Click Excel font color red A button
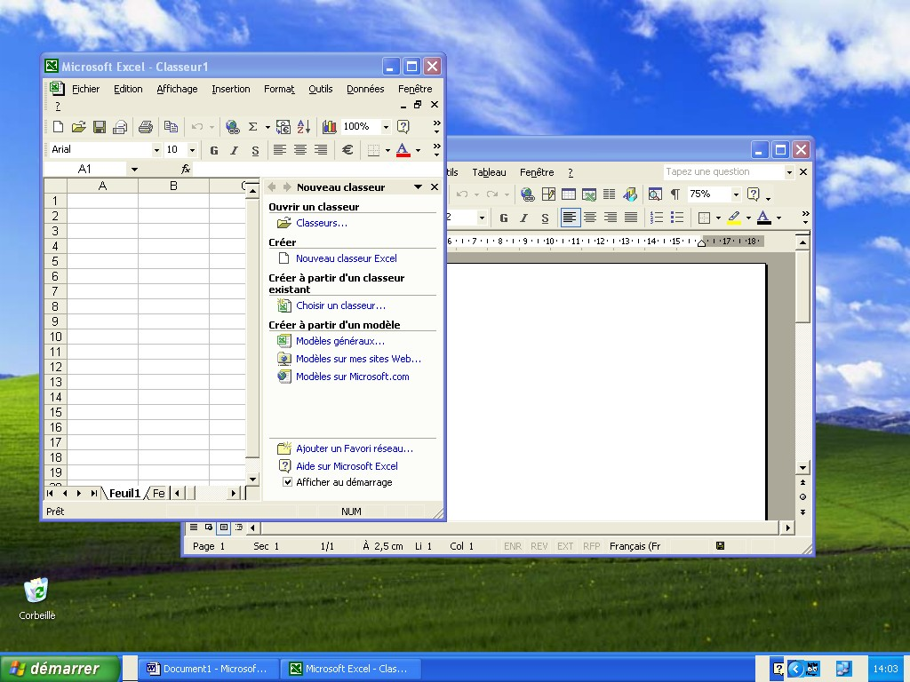910x682 pixels. tap(403, 149)
